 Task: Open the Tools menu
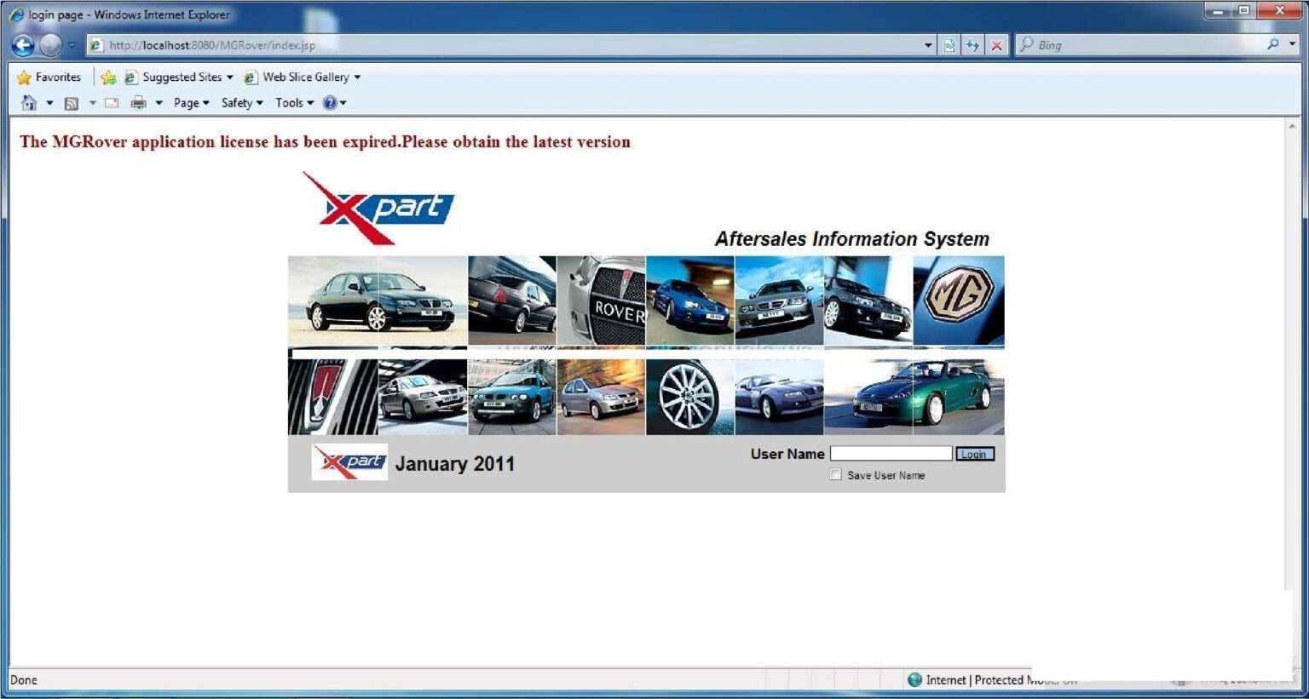pyautogui.click(x=294, y=103)
